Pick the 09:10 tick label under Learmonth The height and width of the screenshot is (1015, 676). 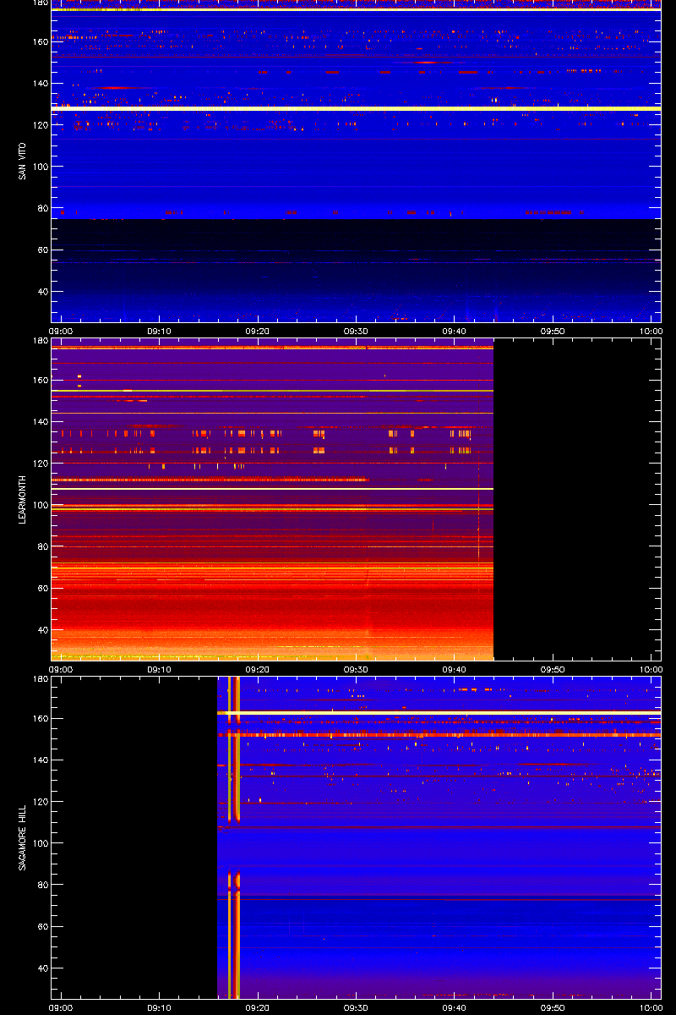159,669
